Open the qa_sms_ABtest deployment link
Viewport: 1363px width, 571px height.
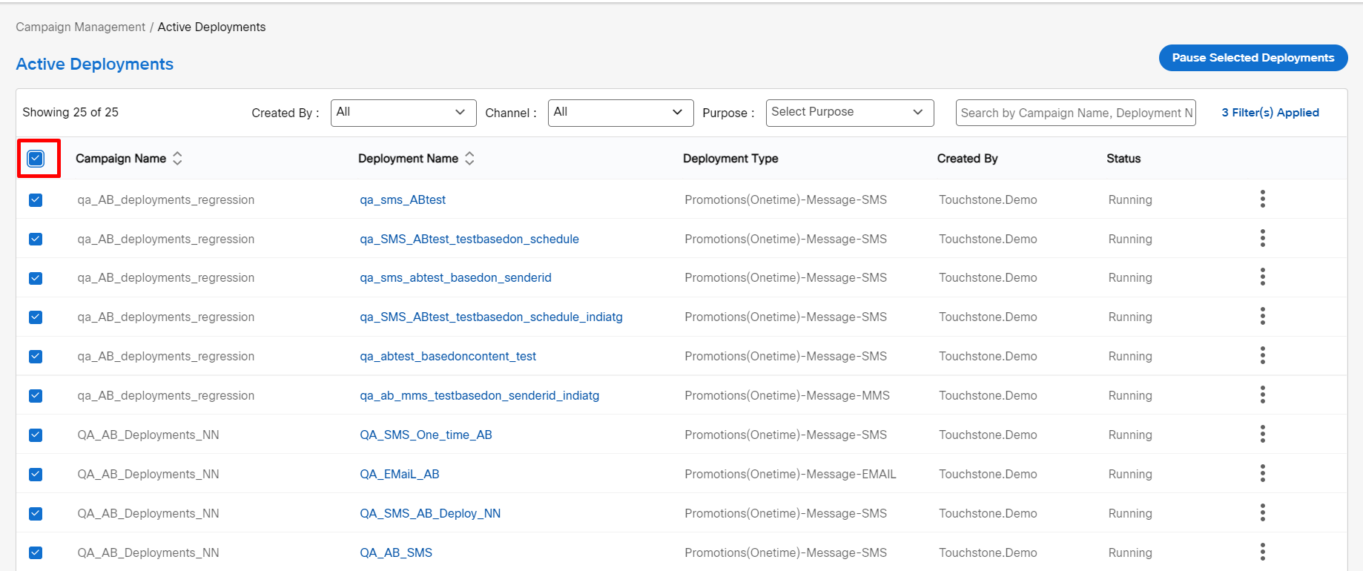pyautogui.click(x=403, y=200)
